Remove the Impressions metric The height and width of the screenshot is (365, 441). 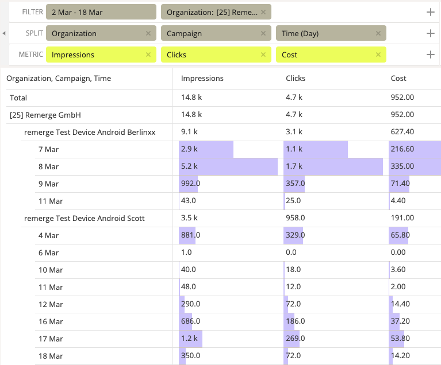148,55
